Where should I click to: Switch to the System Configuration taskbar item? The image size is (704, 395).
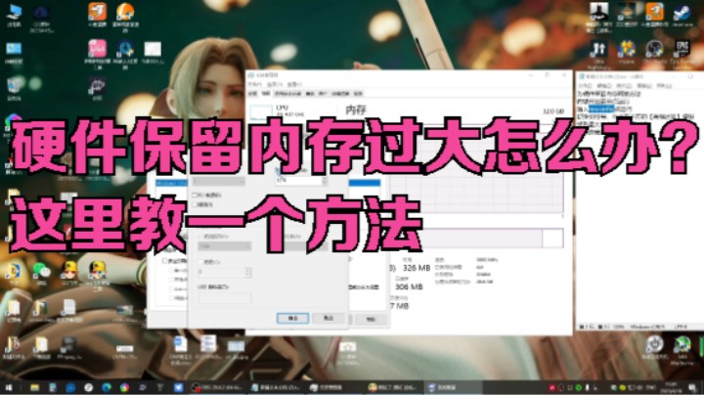tap(451, 387)
